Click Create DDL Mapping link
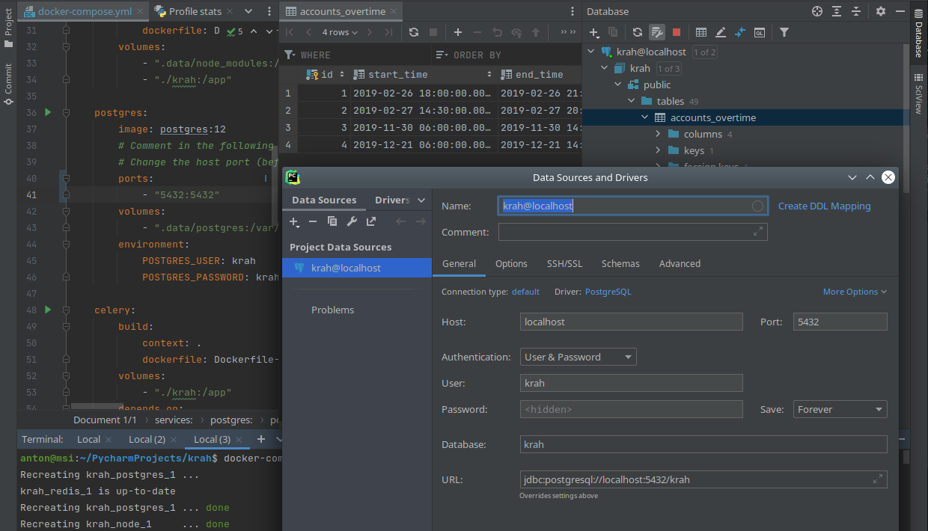928x531 pixels. (824, 206)
